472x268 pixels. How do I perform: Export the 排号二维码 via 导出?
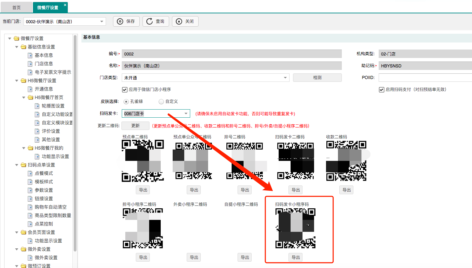245,190
